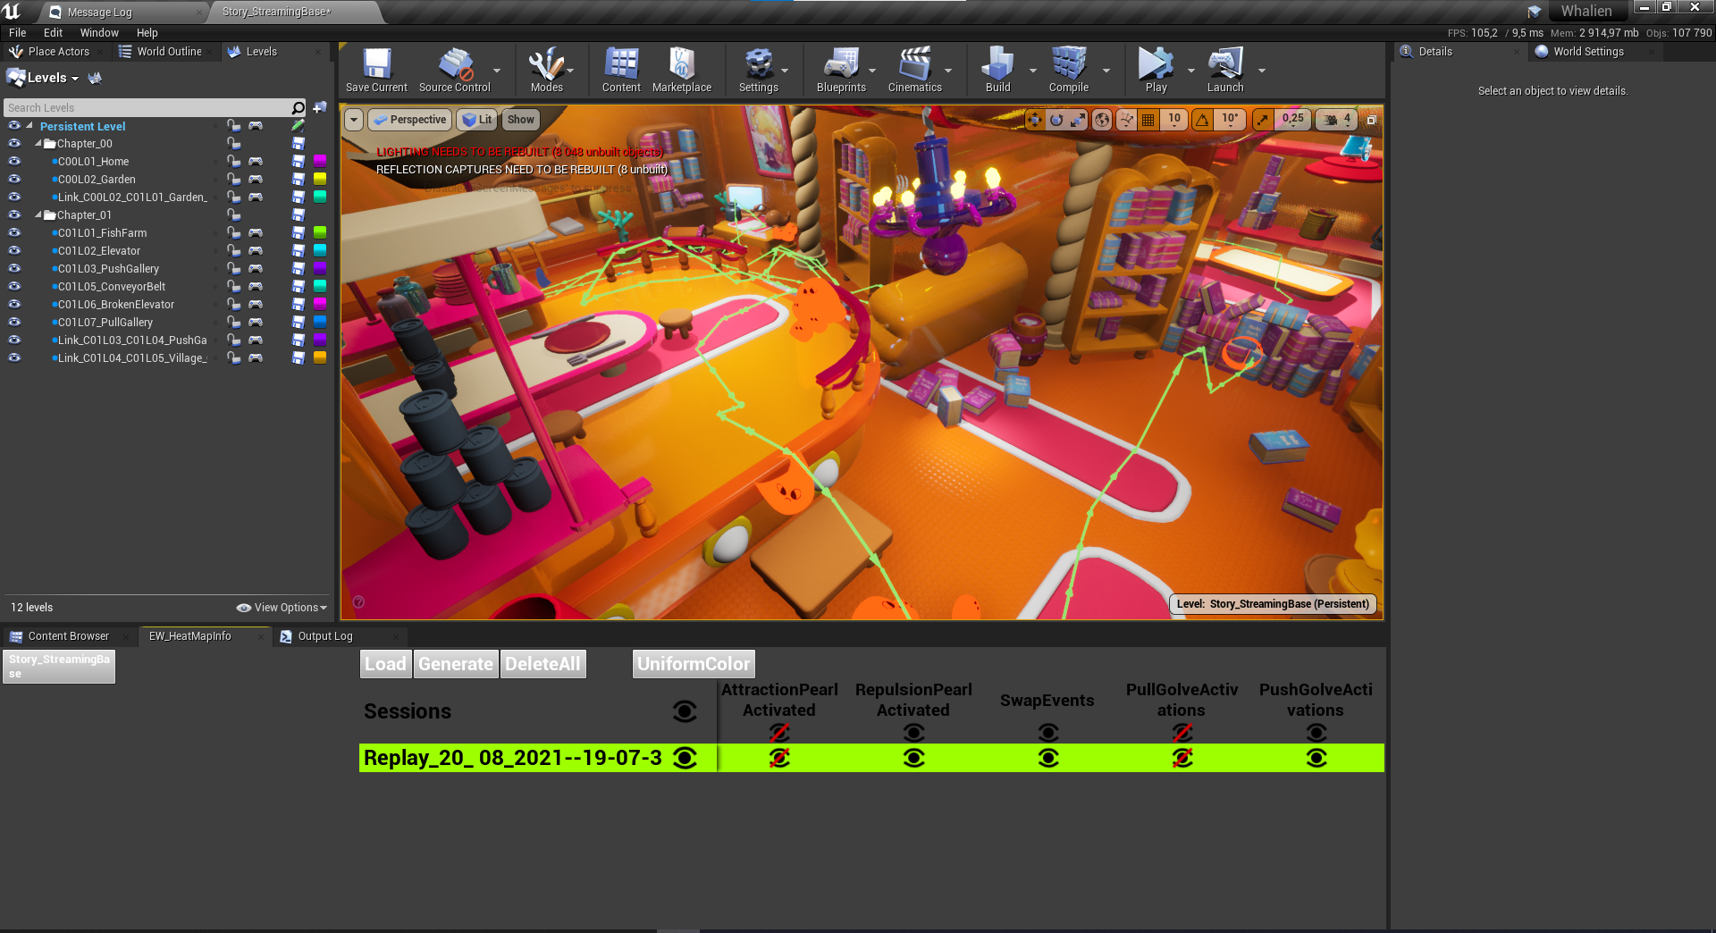
Task: Open the Play options dropdown arrow
Action: click(1190, 71)
